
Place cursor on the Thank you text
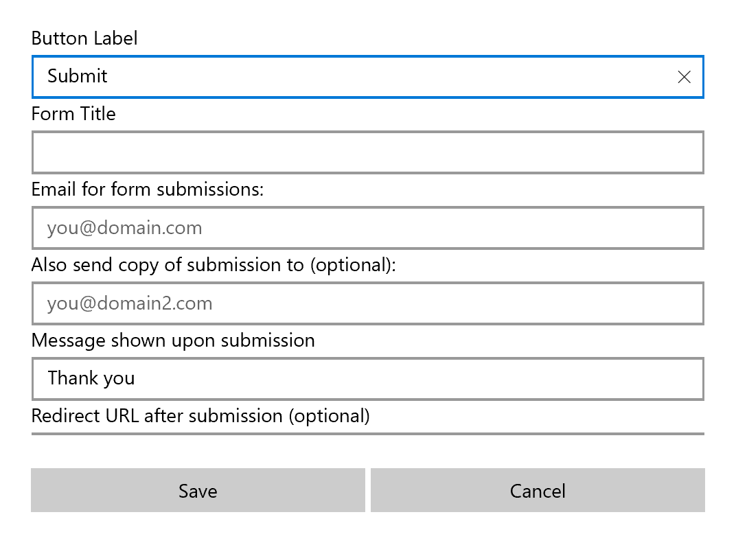[91, 378]
